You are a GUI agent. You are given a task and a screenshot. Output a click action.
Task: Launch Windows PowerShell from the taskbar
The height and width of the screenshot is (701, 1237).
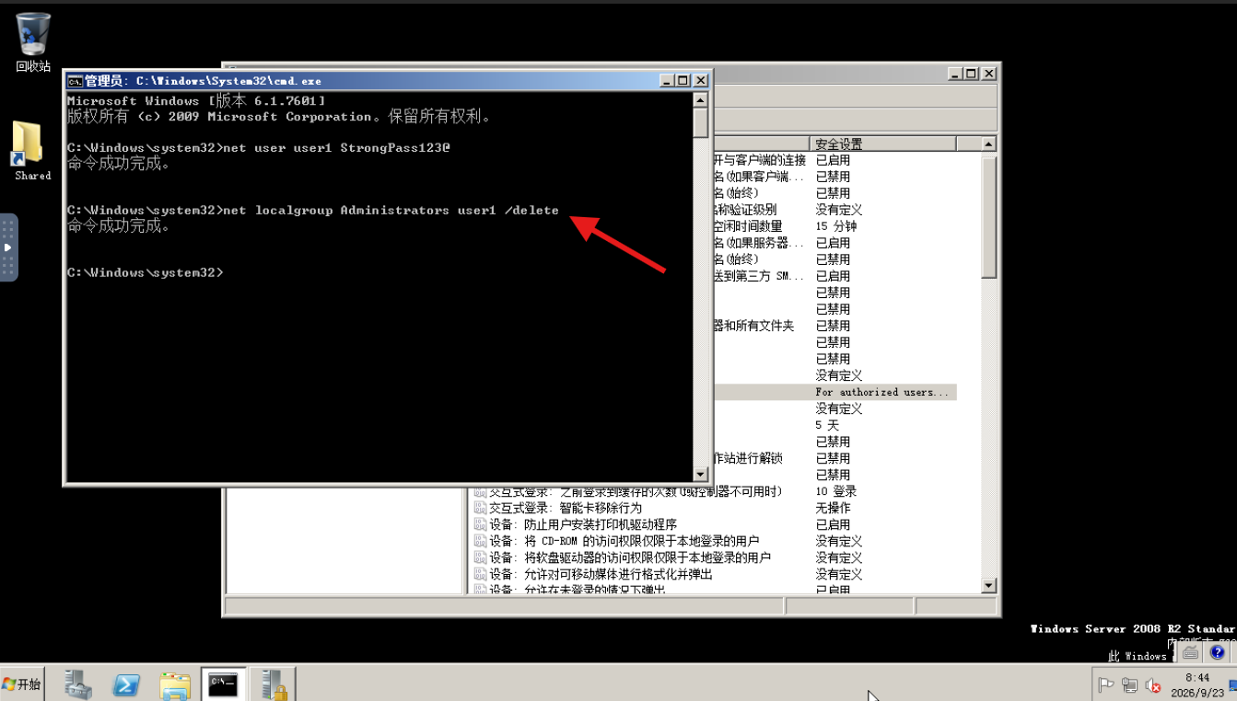coord(126,684)
